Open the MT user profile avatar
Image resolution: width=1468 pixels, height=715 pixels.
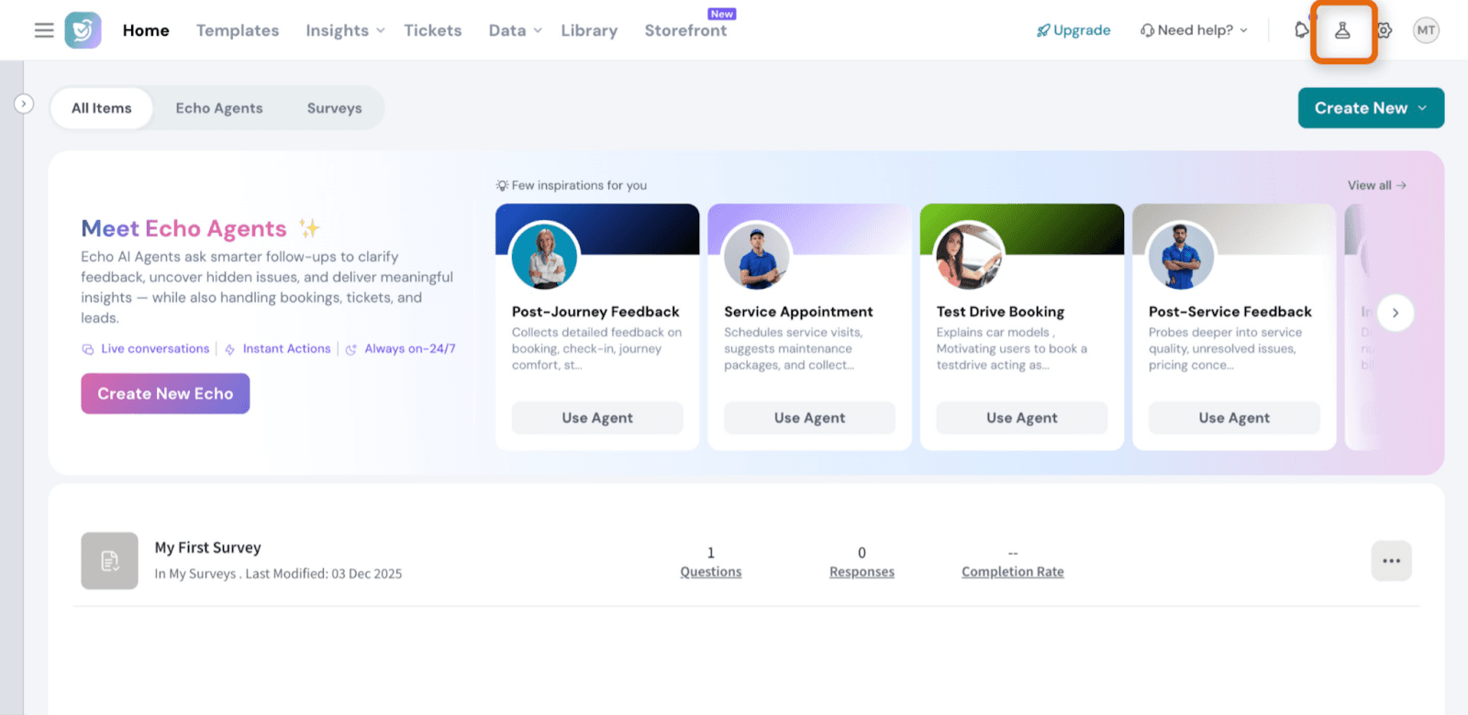coord(1426,30)
